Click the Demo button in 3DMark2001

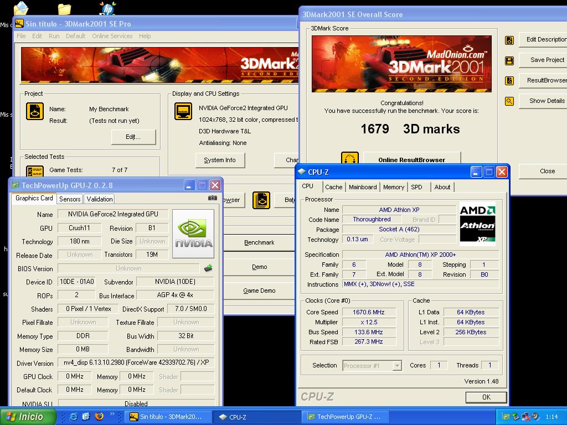pos(259,267)
